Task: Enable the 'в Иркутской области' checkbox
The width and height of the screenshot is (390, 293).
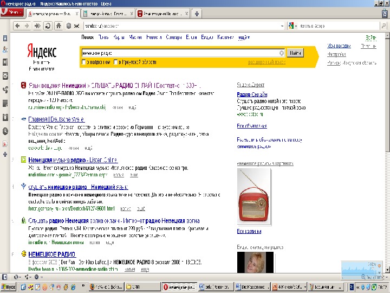Action: coord(115,62)
